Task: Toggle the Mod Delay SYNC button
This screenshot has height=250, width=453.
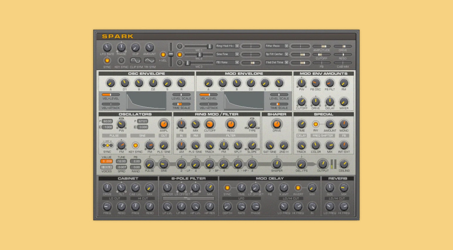Action: [x=227, y=188]
